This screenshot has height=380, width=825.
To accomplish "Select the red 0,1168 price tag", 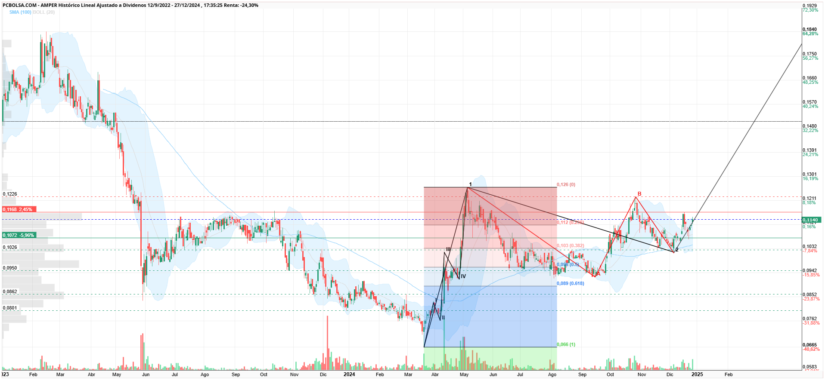I will pyautogui.click(x=19, y=209).
